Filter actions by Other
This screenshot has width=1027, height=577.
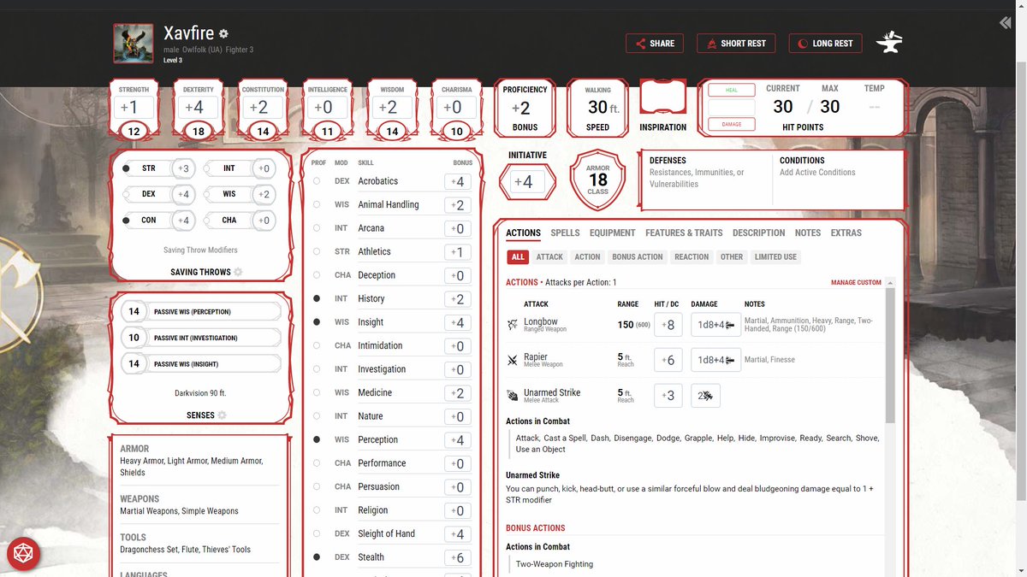(x=732, y=256)
